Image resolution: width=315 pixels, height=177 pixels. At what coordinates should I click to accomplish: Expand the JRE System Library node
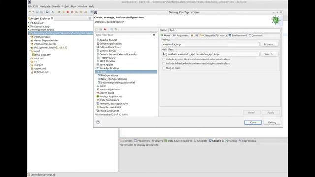30,48
